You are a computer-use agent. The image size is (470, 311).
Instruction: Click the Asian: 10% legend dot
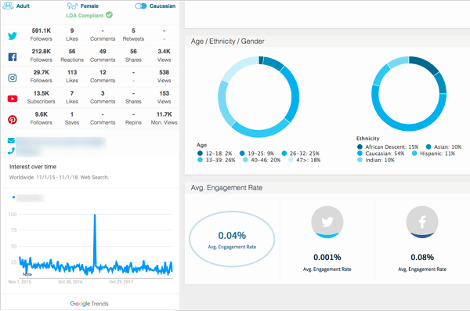pyautogui.click(x=428, y=146)
